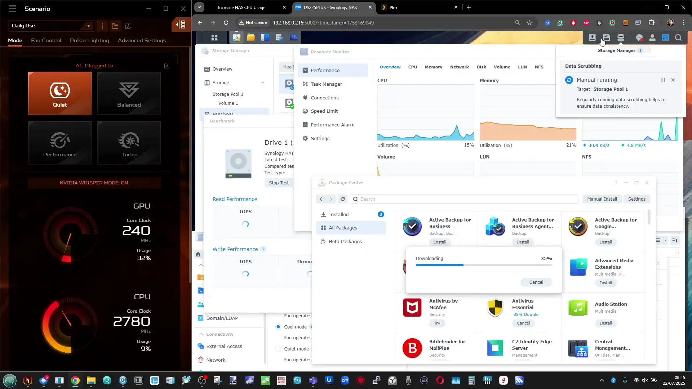Open File Station folder icon in DSM taskbar
This screenshot has height=389, width=692.
coord(251,37)
